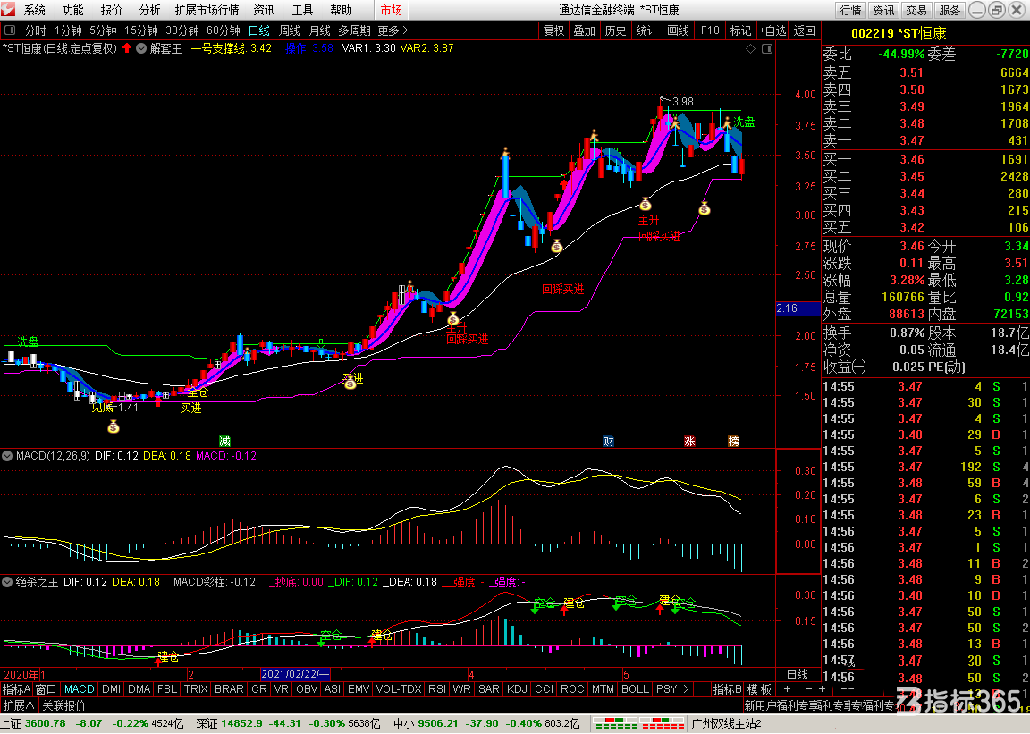This screenshot has width=1030, height=734.
Task: Click the 涨 marker below the chart
Action: (x=689, y=441)
